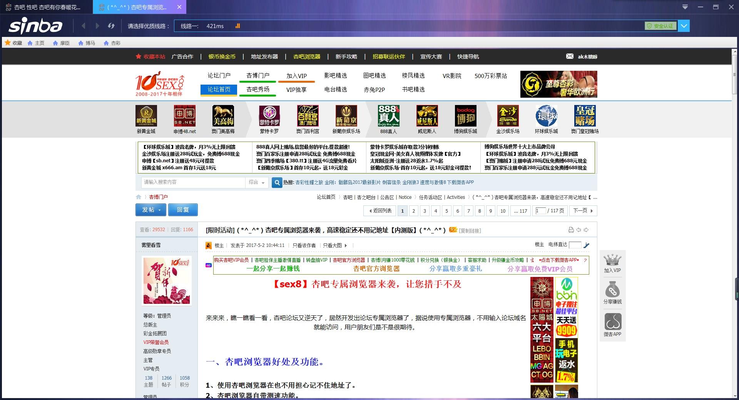The image size is (739, 400).
Task: Click the 回复 reply button
Action: (183, 210)
